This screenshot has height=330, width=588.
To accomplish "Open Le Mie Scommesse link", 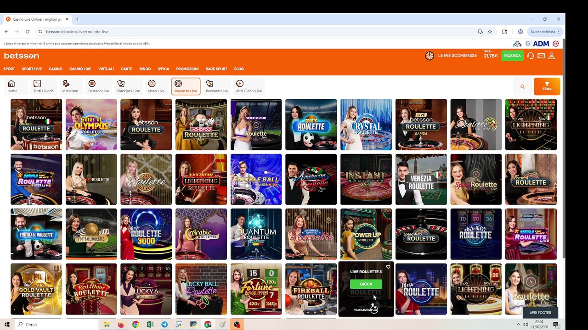I will 458,55.
